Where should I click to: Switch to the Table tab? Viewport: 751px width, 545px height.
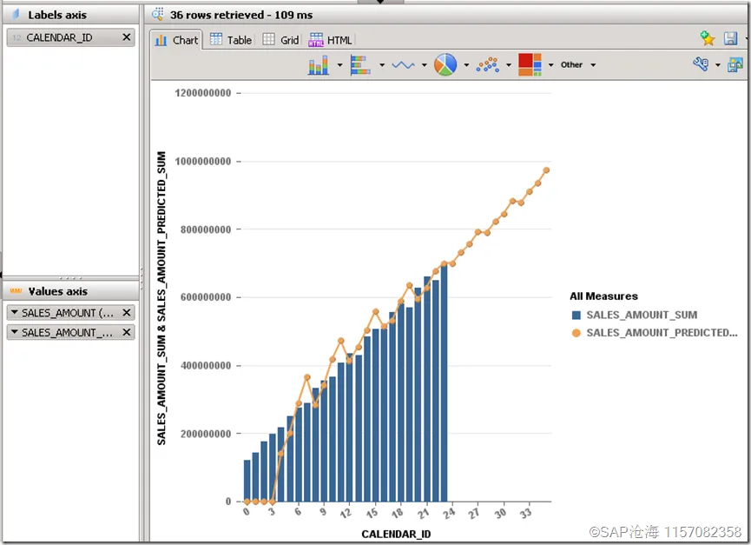[231, 40]
